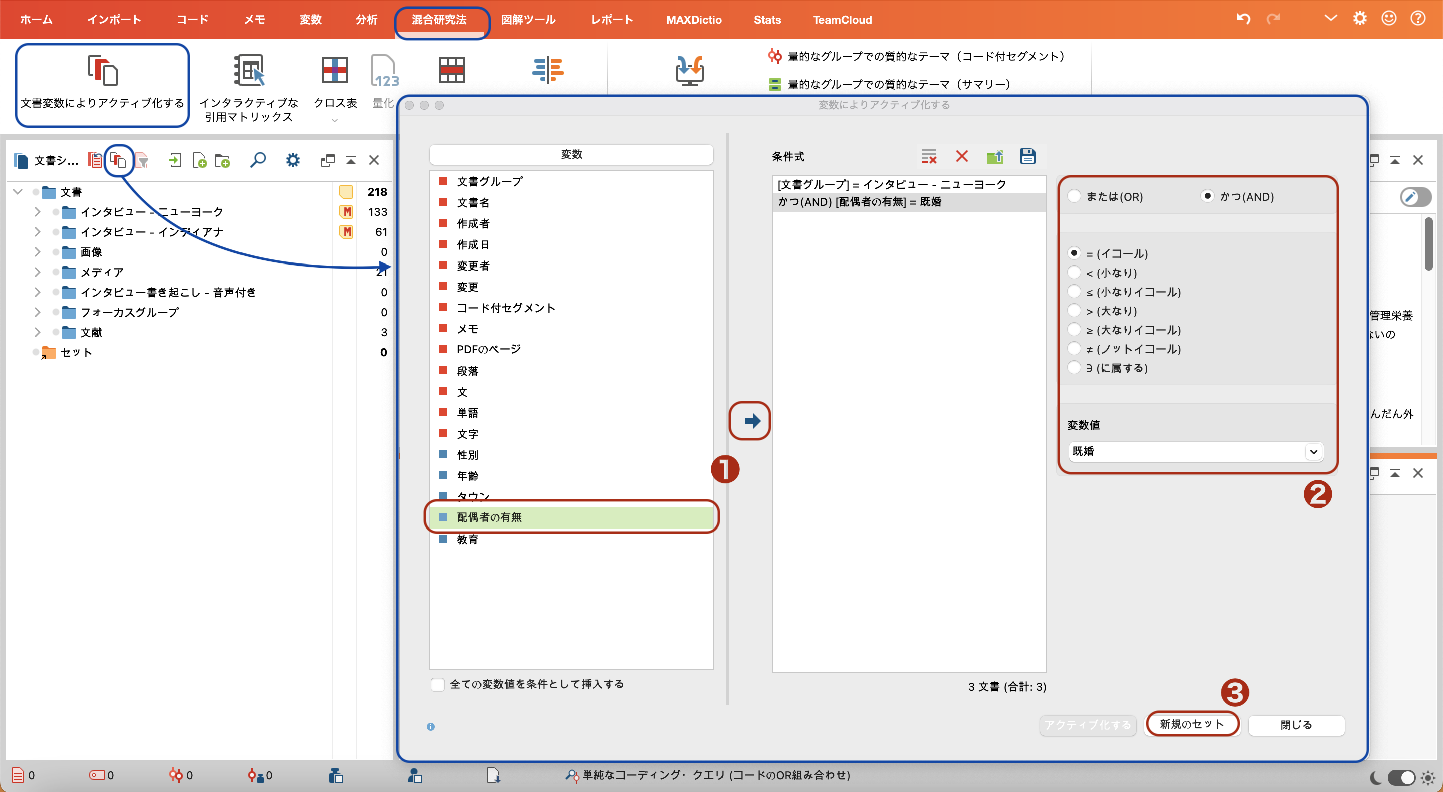This screenshot has width=1443, height=792.
Task: Click the document search magnifier icon
Action: tap(257, 160)
